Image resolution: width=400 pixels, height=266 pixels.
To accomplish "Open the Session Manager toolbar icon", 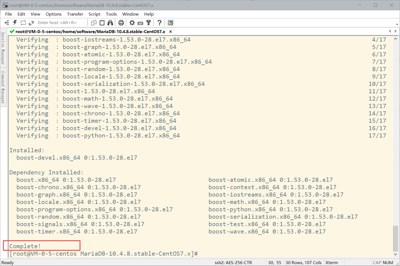I will coord(7,23).
